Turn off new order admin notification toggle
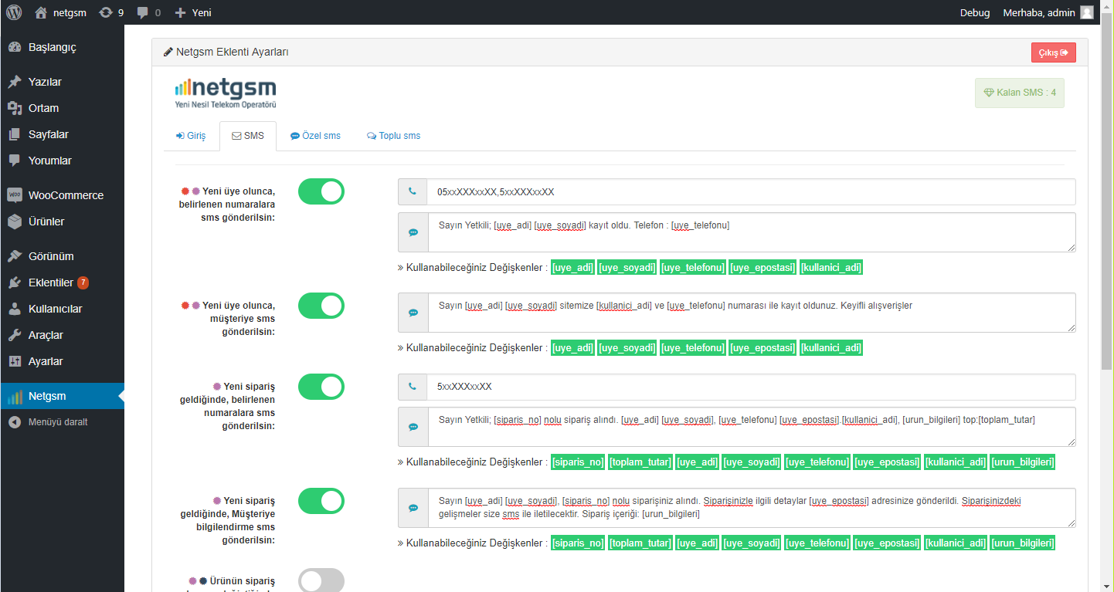 tap(321, 387)
